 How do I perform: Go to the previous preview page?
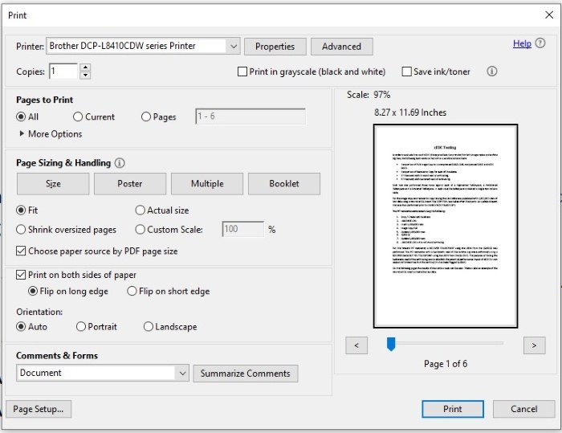click(x=356, y=345)
